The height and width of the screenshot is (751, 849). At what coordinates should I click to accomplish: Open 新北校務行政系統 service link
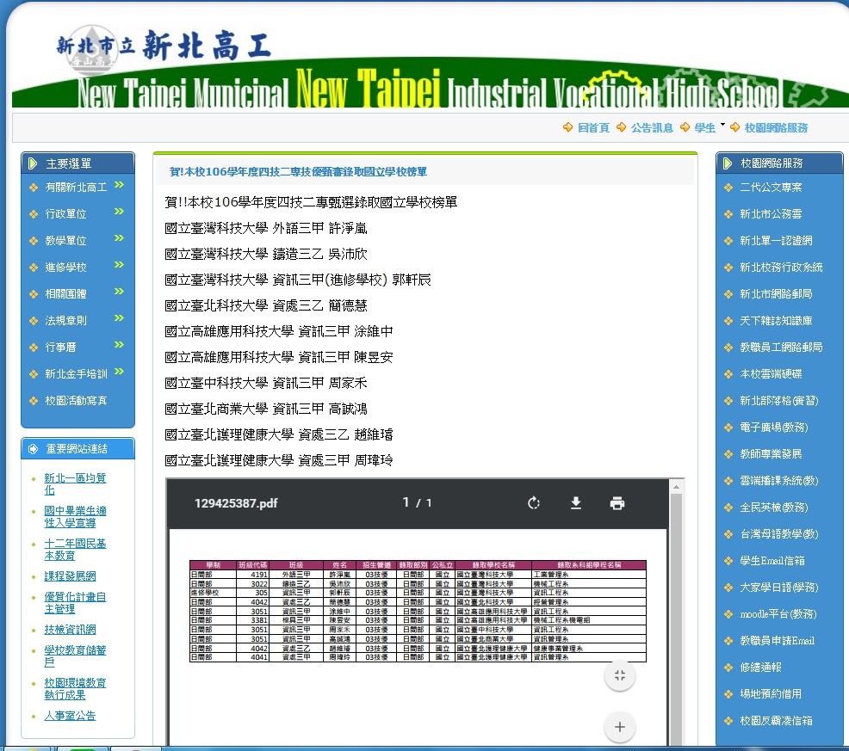point(781,268)
